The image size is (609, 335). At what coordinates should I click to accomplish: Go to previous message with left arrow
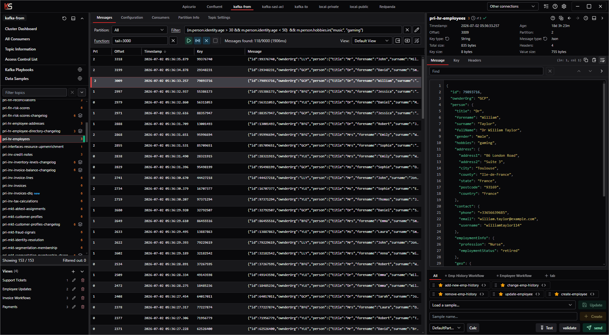click(x=569, y=18)
